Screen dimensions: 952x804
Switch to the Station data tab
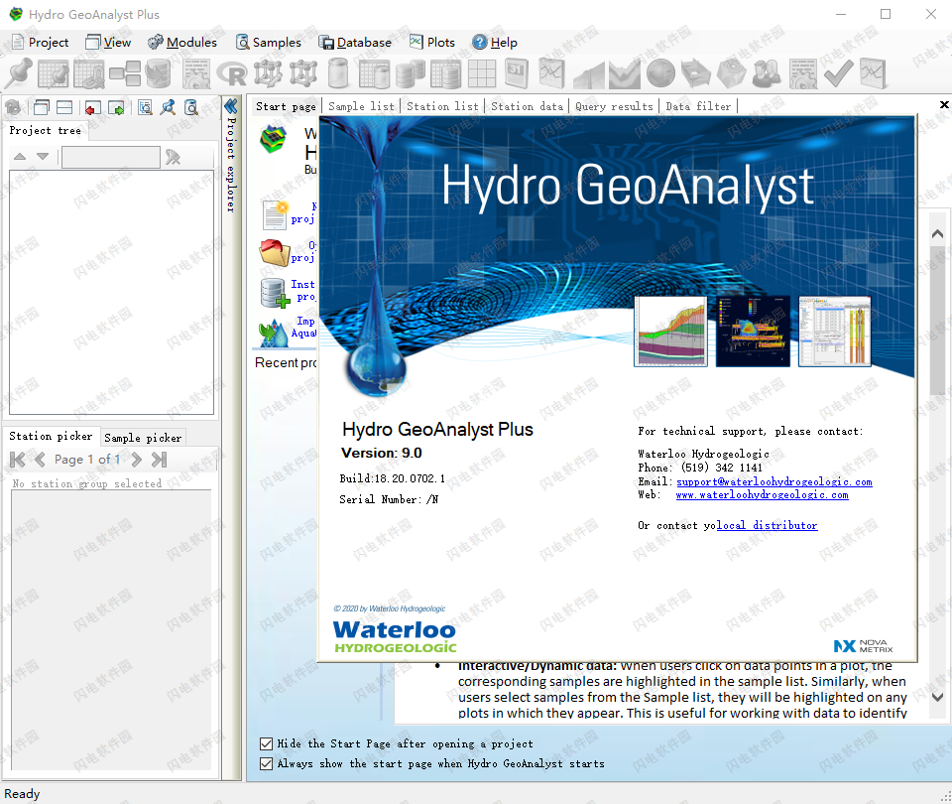click(527, 107)
